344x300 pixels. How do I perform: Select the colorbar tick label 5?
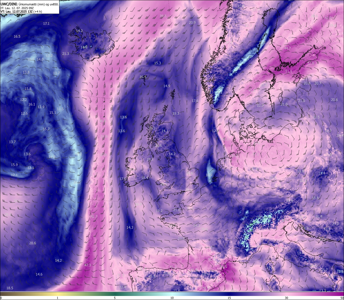[x=115, y=298]
